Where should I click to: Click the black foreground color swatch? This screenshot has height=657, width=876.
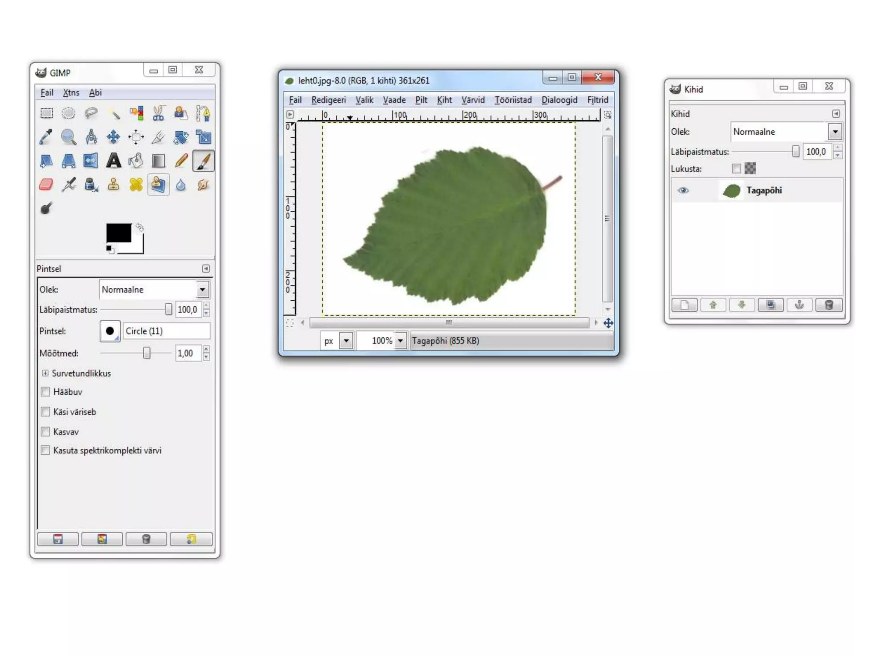(x=118, y=233)
